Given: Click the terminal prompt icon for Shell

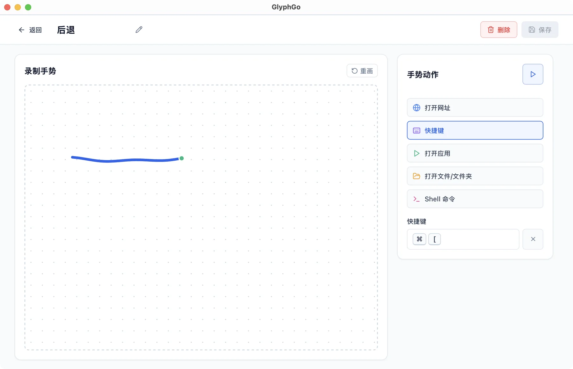Looking at the screenshot, I should [416, 199].
